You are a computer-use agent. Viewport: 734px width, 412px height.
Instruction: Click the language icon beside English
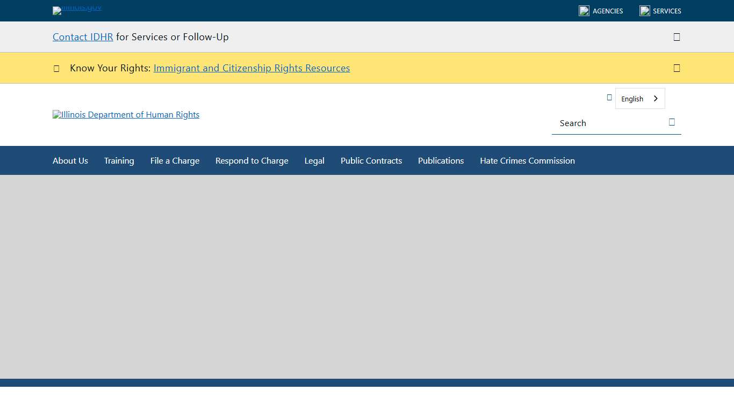point(609,98)
